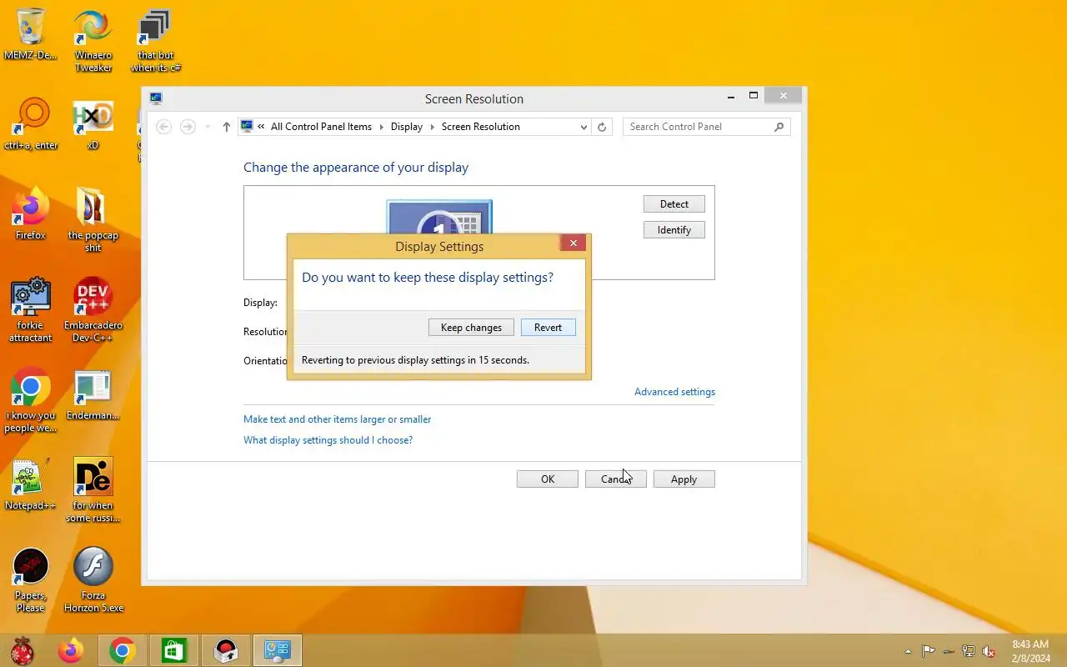Click the network tray icon
The image size is (1067, 667).
pyautogui.click(x=969, y=651)
